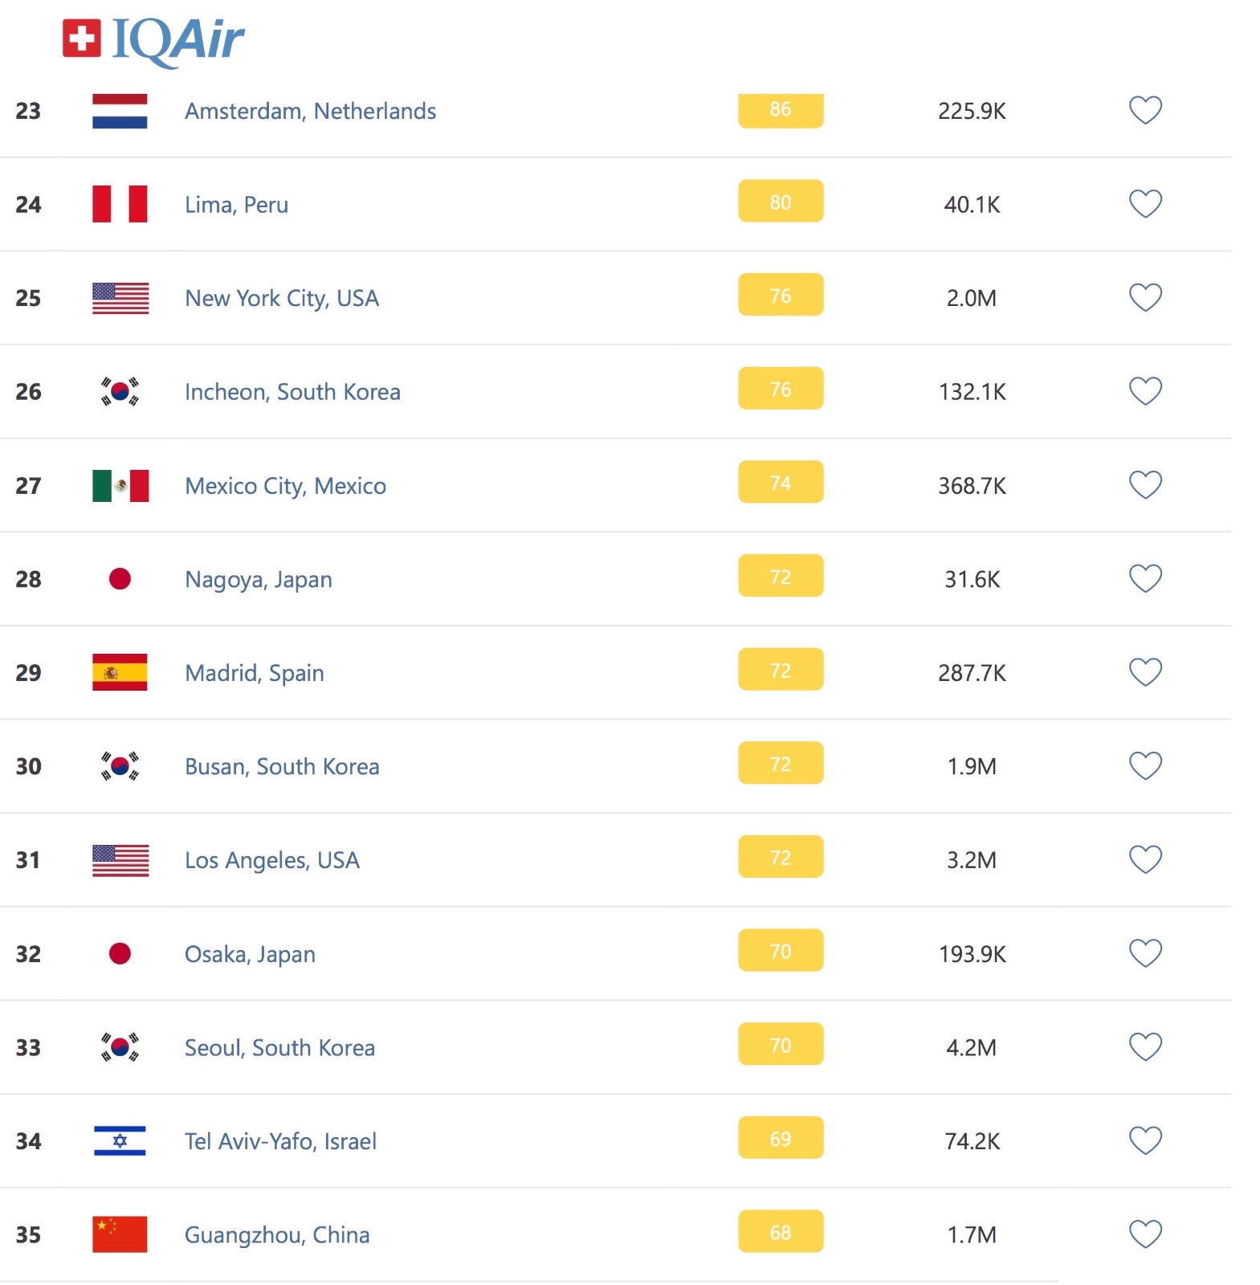Open the Busan, South Korea link
1260x1285 pixels.
pos(282,766)
